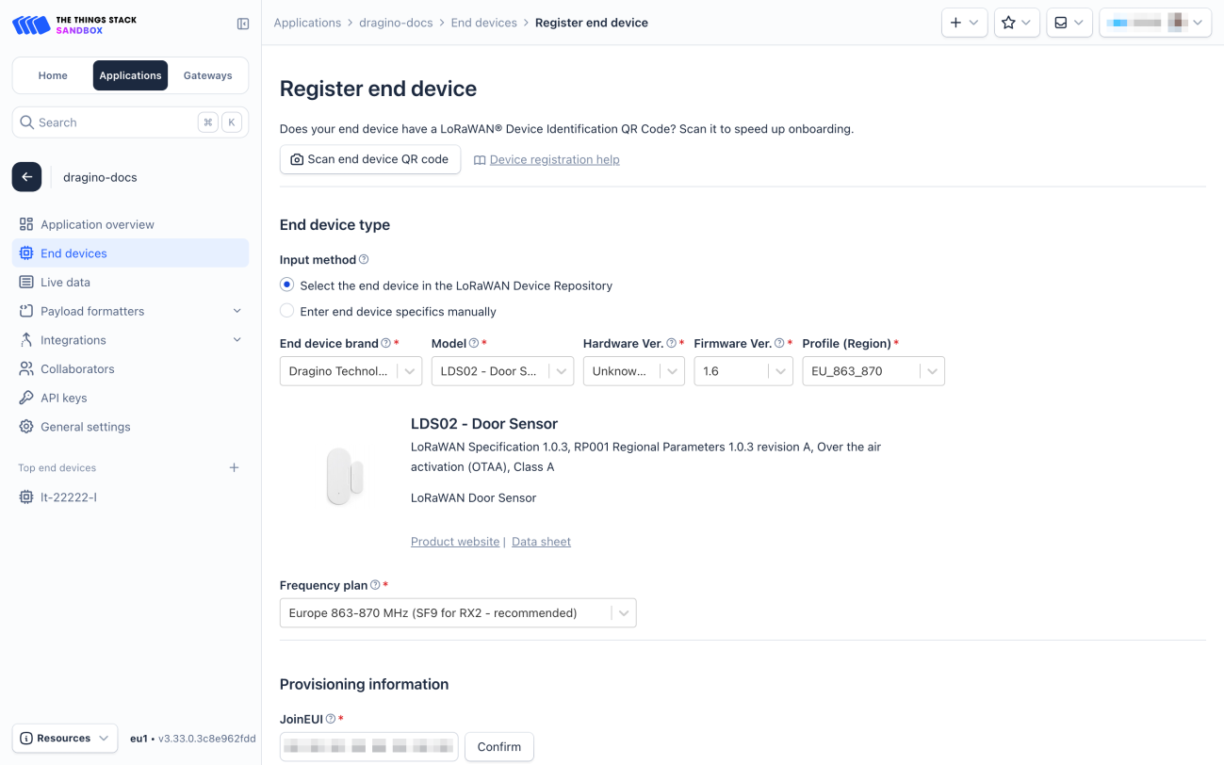Open the Product website link
This screenshot has height=765, width=1224.
point(455,542)
